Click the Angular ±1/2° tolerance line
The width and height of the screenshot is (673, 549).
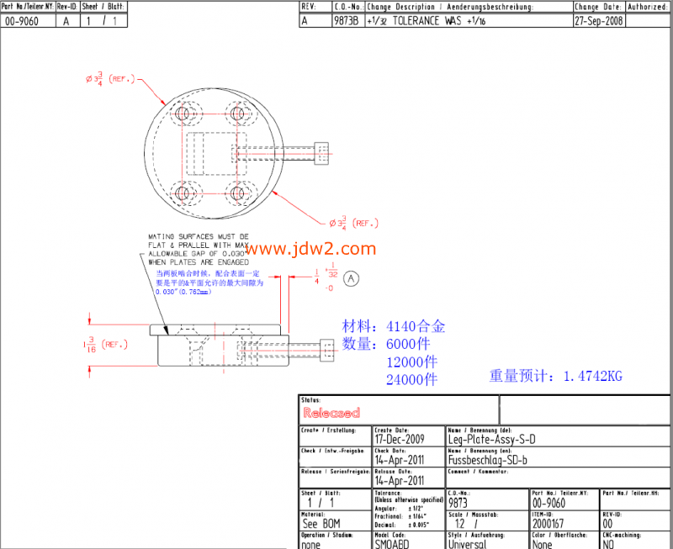(x=400, y=509)
